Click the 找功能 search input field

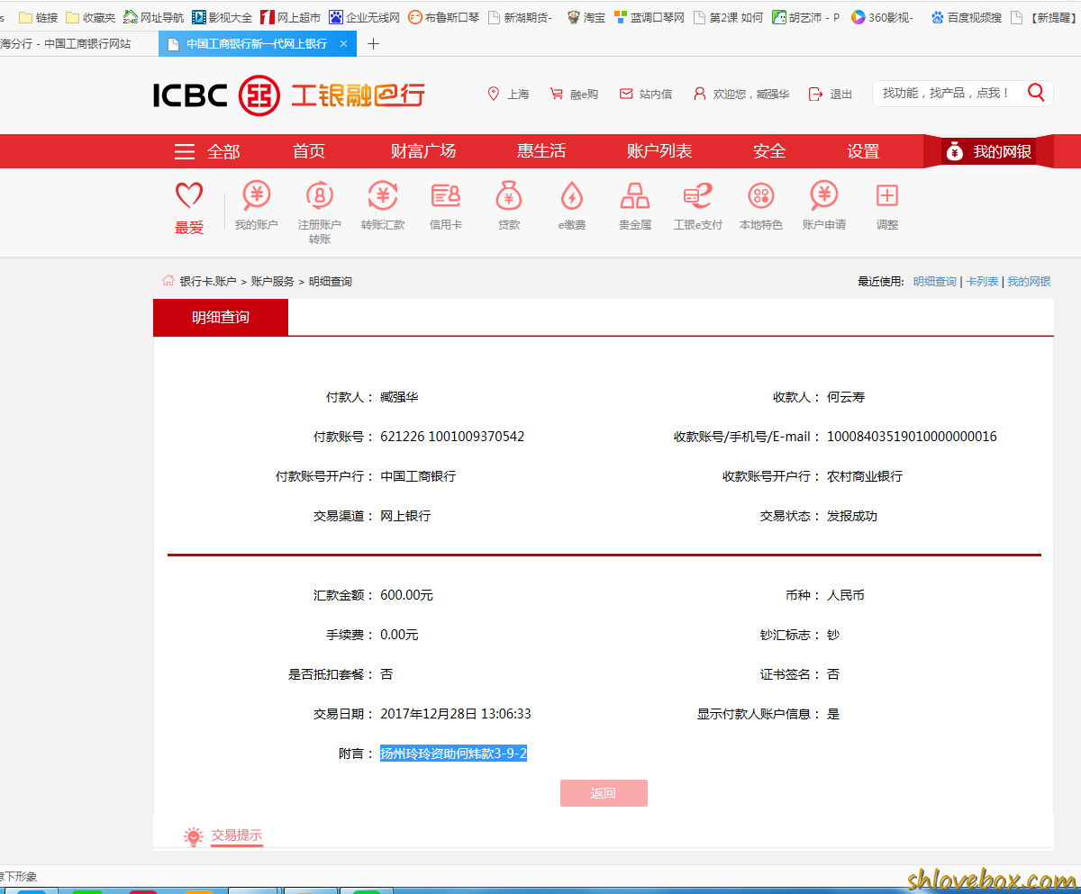tap(946, 93)
